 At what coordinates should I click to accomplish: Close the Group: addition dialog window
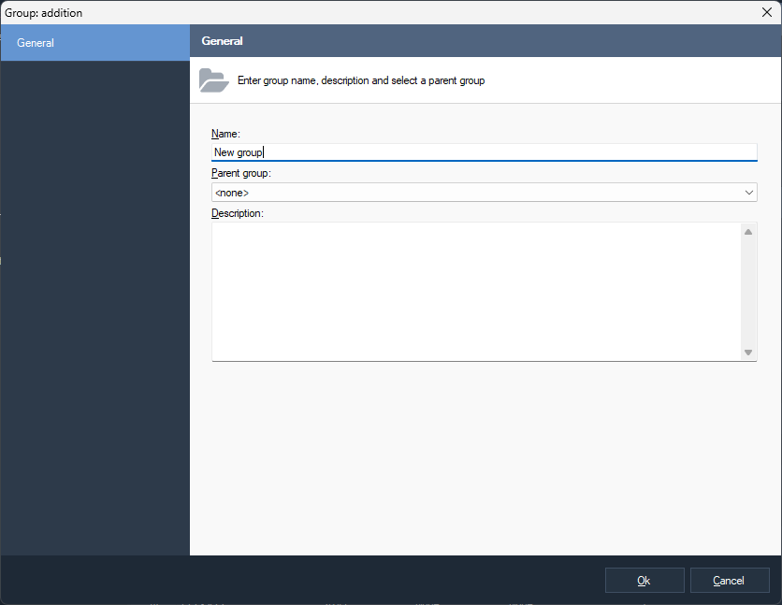point(766,12)
